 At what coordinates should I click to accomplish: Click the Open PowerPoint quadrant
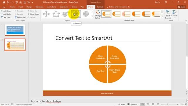(x=98, y=55)
